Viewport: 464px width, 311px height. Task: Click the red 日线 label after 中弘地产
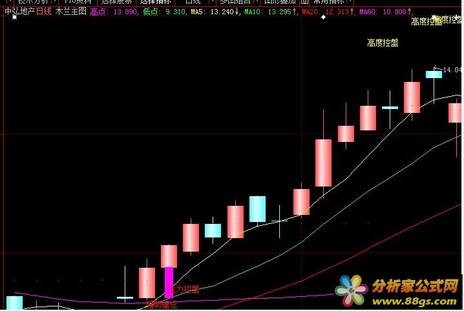point(43,12)
